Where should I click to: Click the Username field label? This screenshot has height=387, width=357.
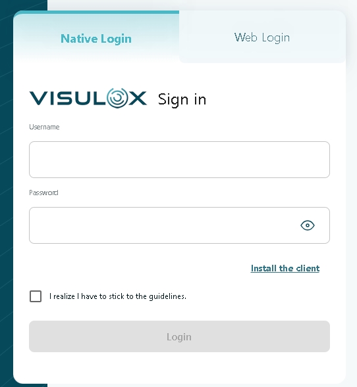click(x=44, y=127)
